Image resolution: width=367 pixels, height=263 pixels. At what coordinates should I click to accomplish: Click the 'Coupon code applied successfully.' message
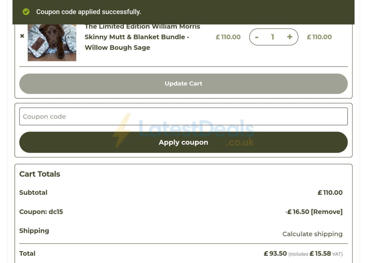coord(89,12)
